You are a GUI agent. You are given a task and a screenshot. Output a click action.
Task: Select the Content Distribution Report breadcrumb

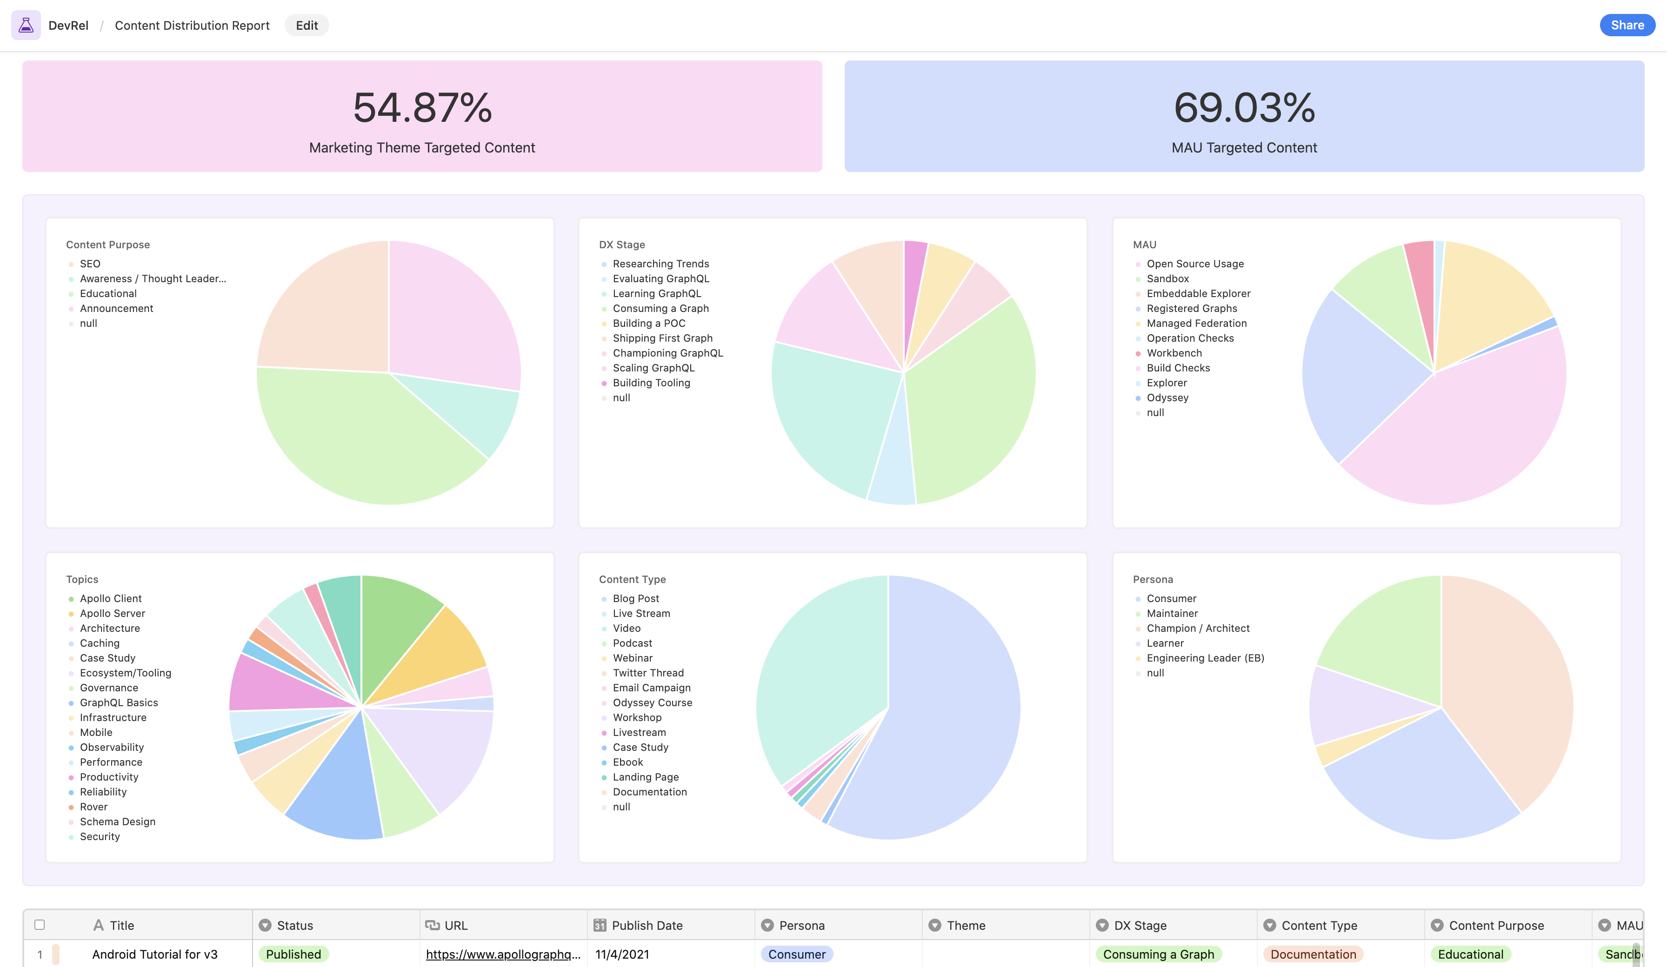click(x=192, y=25)
